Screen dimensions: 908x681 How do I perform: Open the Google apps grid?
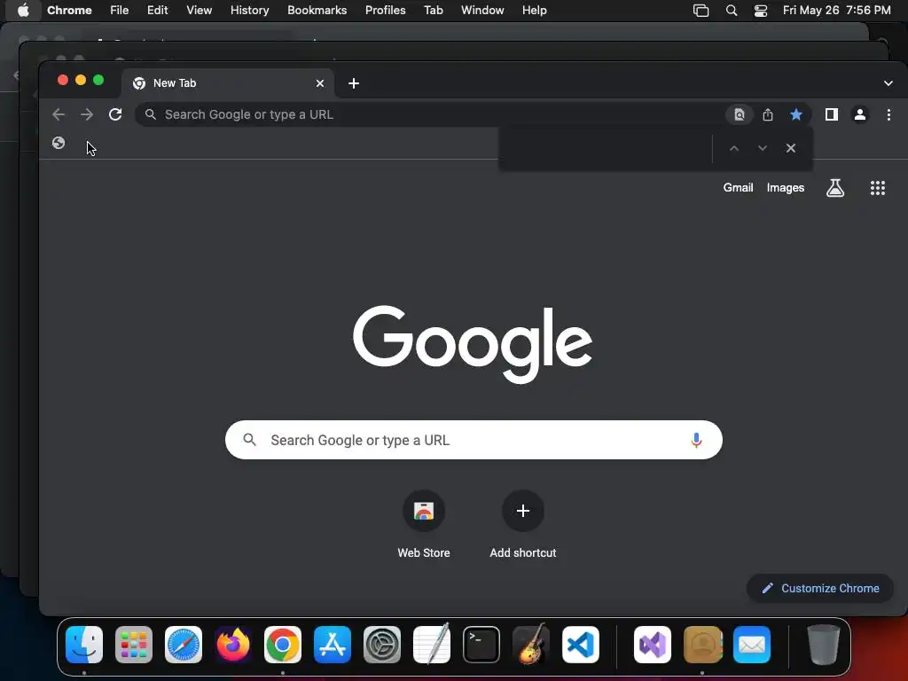click(878, 188)
